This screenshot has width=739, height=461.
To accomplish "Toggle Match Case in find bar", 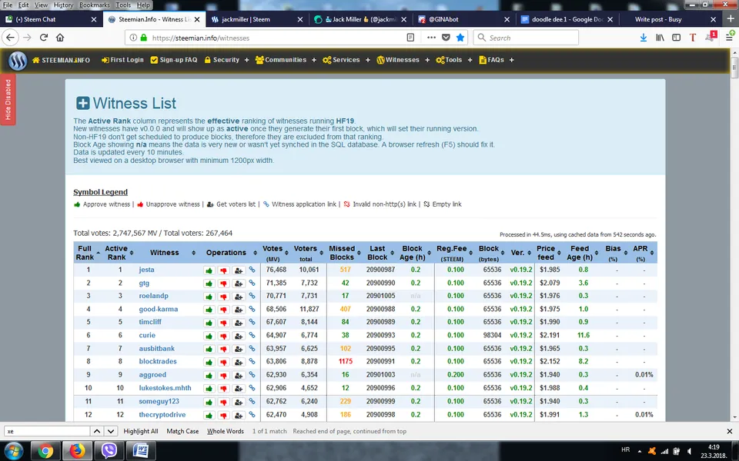I will 182,431.
